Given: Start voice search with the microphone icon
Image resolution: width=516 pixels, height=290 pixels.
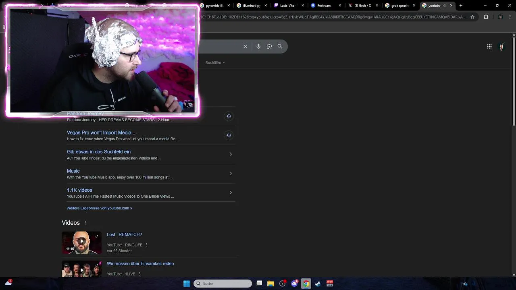Looking at the screenshot, I should (258, 46).
